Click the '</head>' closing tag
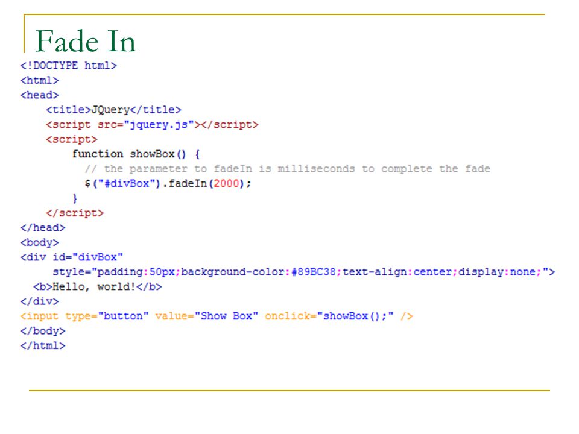This screenshot has height=434, width=579. pyautogui.click(x=43, y=228)
